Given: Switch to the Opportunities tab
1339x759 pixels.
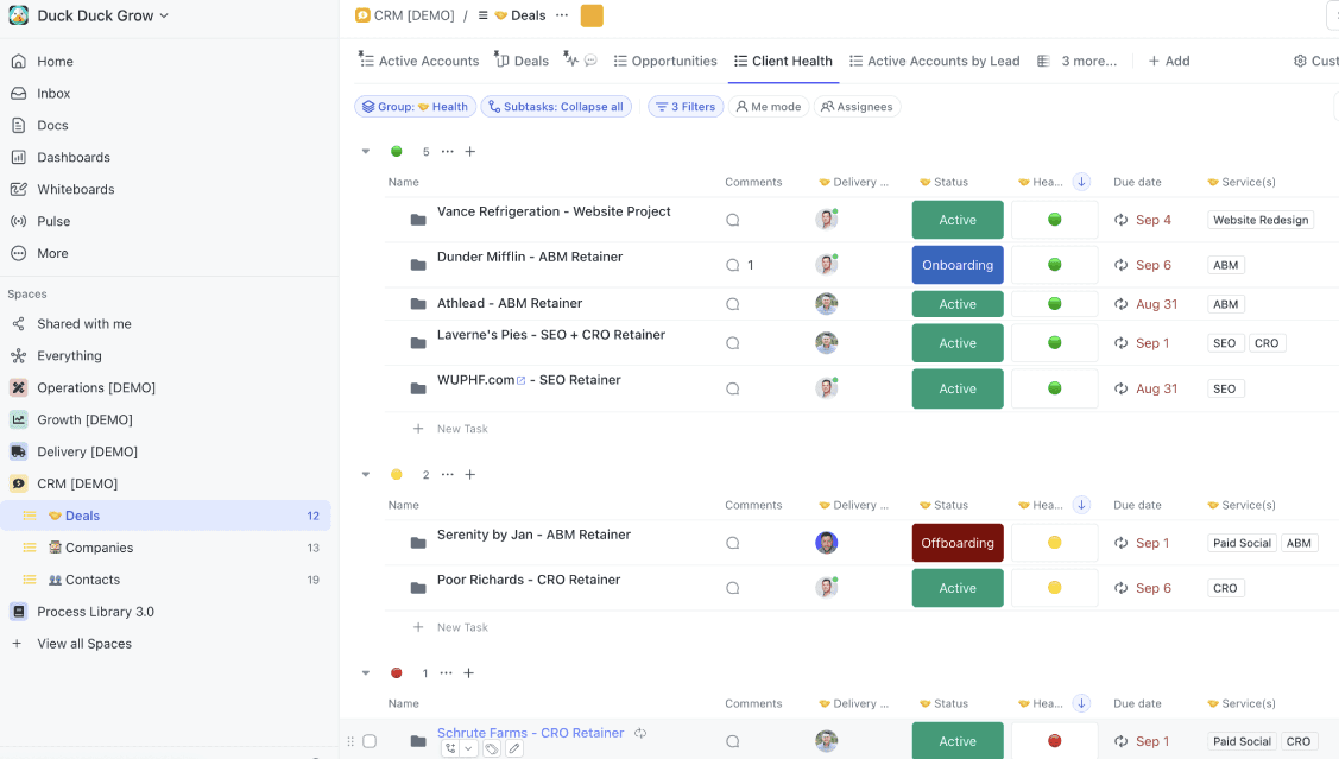Looking at the screenshot, I should [665, 61].
